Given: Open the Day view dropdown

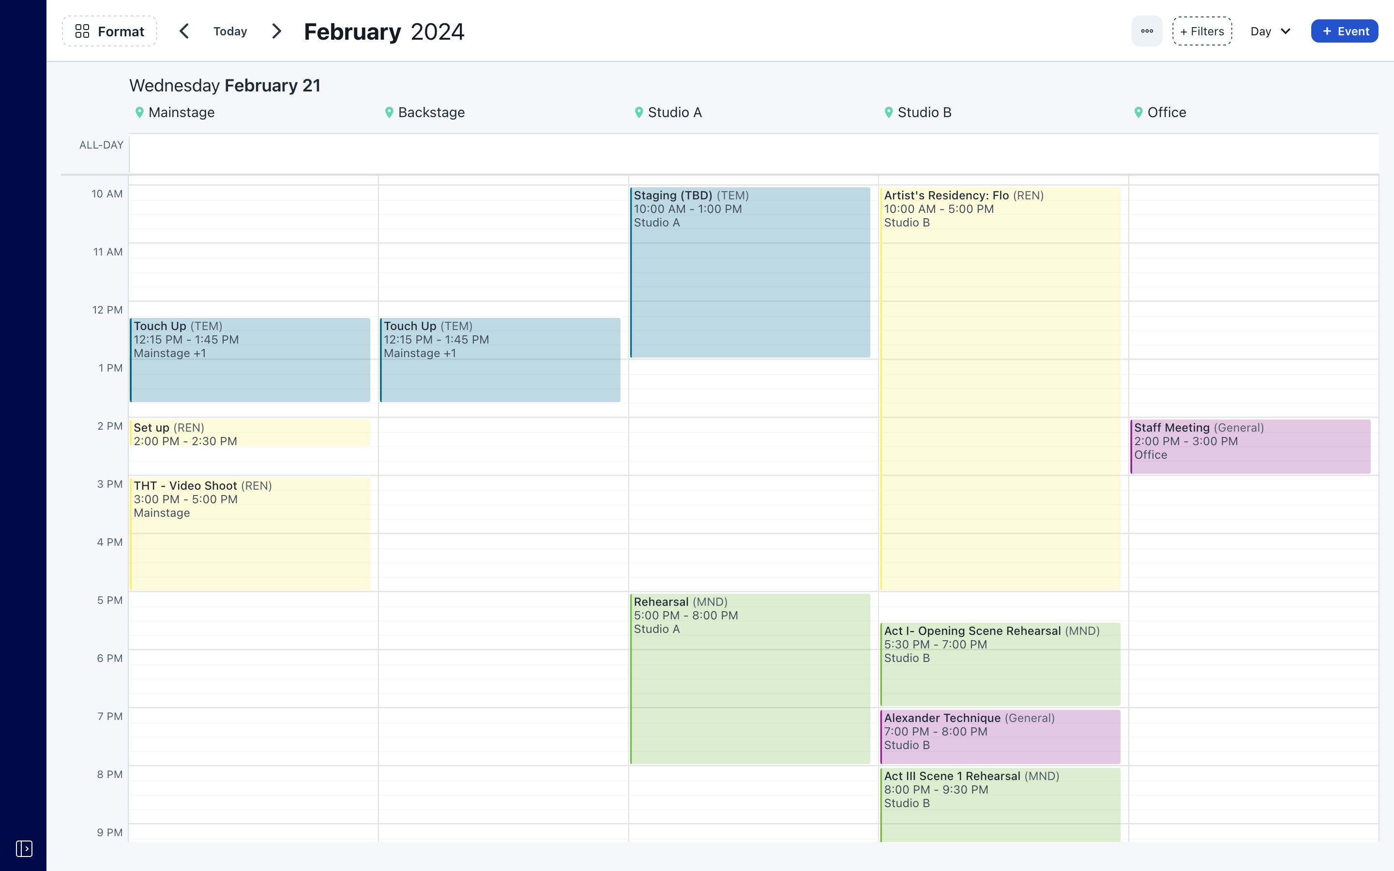Looking at the screenshot, I should tap(1270, 31).
